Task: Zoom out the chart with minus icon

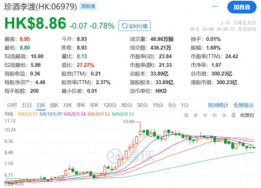Action: (x=205, y=115)
